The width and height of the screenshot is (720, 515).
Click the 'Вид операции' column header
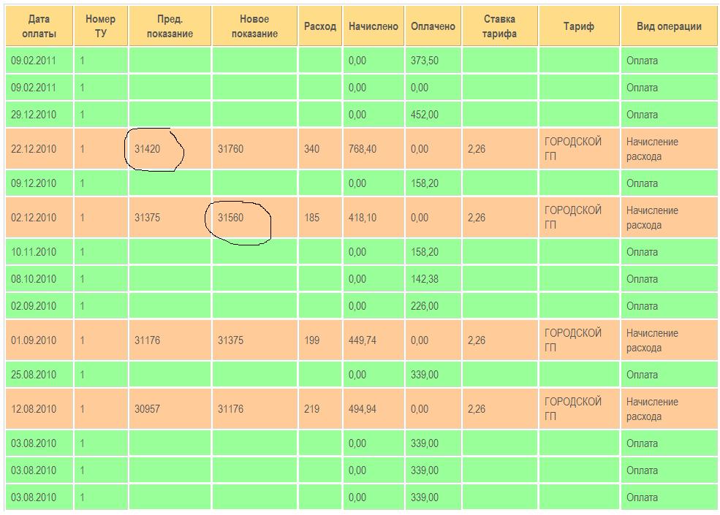(x=669, y=26)
